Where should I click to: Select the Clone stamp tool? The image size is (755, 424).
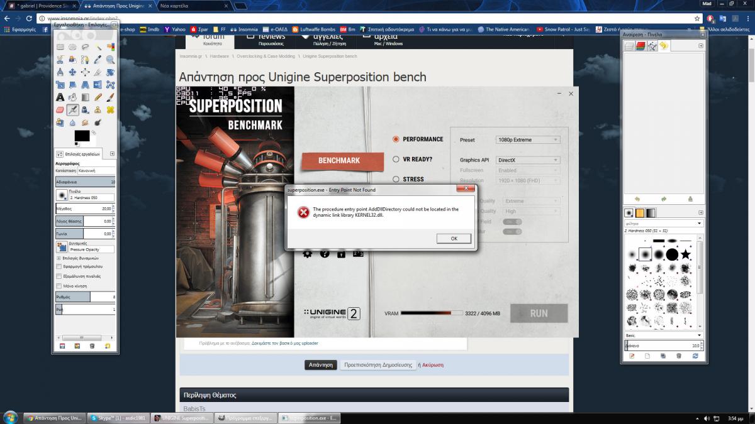[98, 110]
